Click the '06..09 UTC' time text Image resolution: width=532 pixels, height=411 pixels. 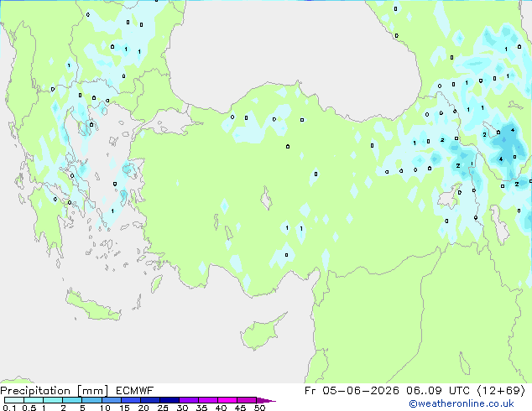click(438, 391)
